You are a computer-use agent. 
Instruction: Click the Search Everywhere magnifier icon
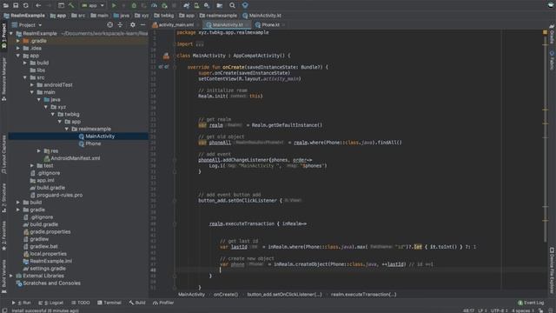coord(232,5)
